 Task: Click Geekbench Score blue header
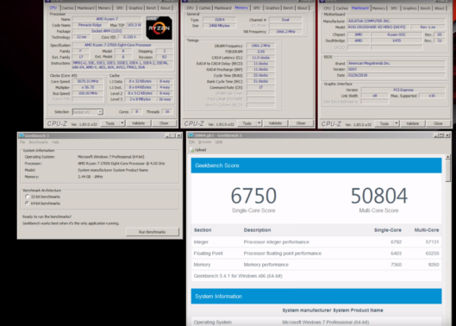(x=316, y=166)
